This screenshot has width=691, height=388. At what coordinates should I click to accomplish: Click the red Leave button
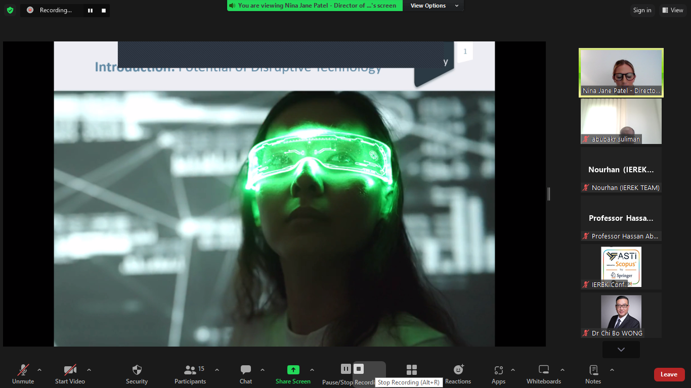point(669,374)
